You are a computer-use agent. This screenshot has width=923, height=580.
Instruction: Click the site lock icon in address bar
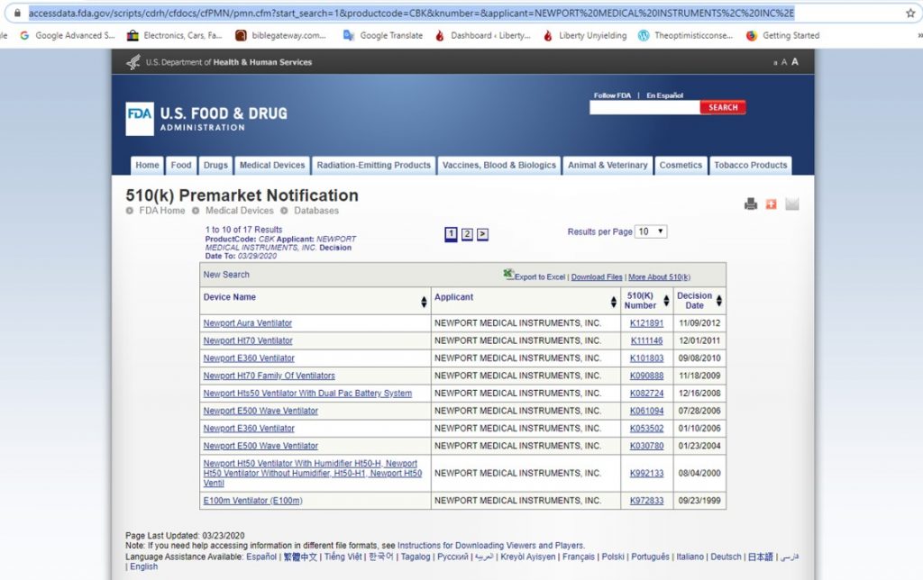point(18,13)
